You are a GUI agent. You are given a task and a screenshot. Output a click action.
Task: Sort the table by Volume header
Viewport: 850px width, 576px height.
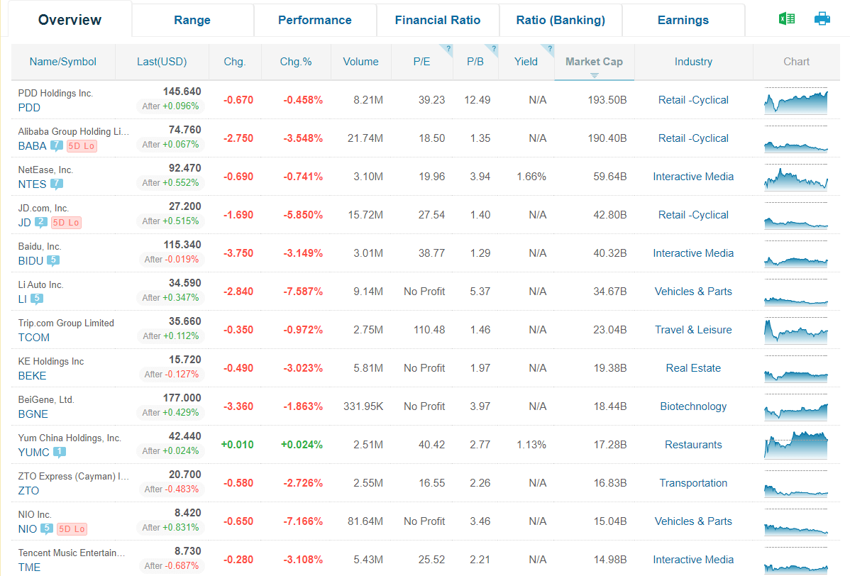point(360,62)
